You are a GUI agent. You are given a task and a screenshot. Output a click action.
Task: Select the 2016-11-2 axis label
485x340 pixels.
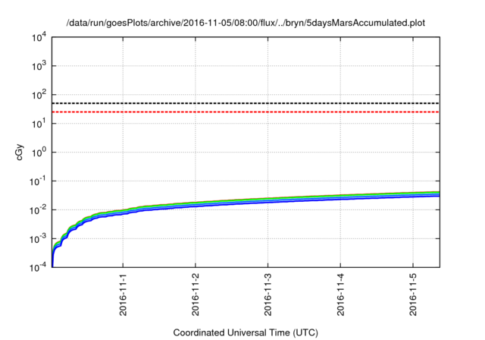[196, 294]
